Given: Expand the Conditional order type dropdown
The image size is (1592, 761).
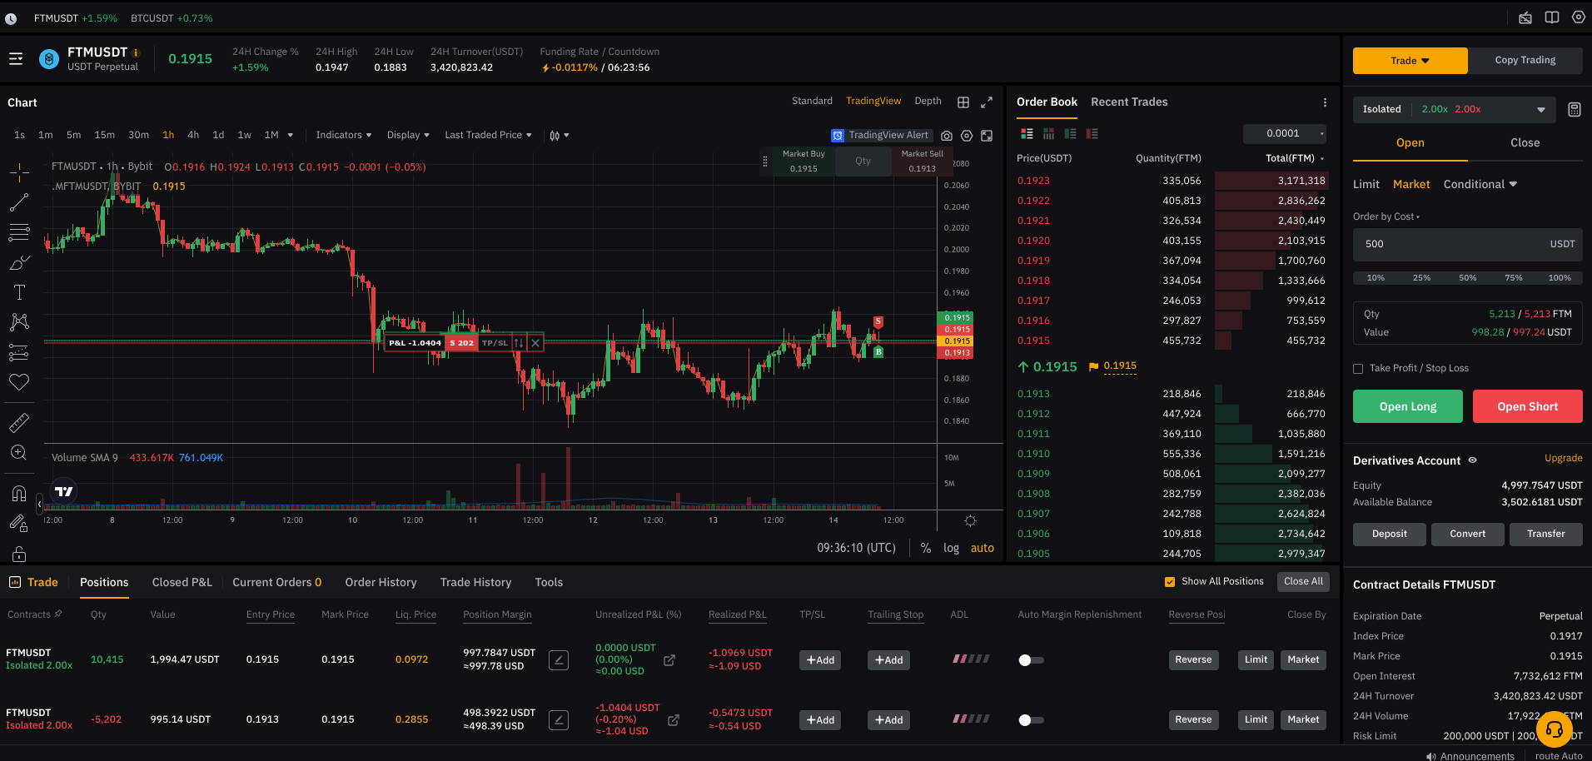Looking at the screenshot, I should (1480, 184).
